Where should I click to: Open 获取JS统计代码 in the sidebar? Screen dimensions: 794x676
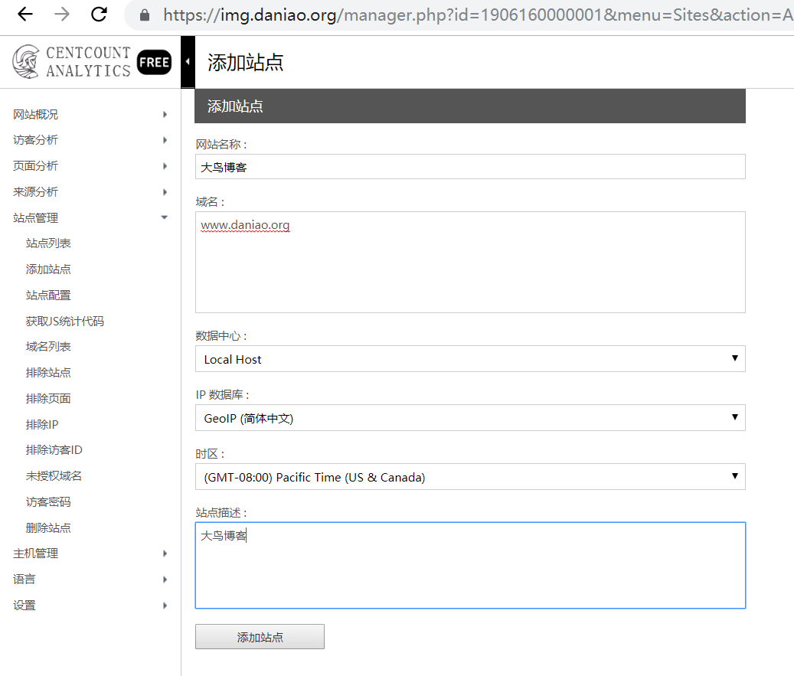(x=65, y=321)
